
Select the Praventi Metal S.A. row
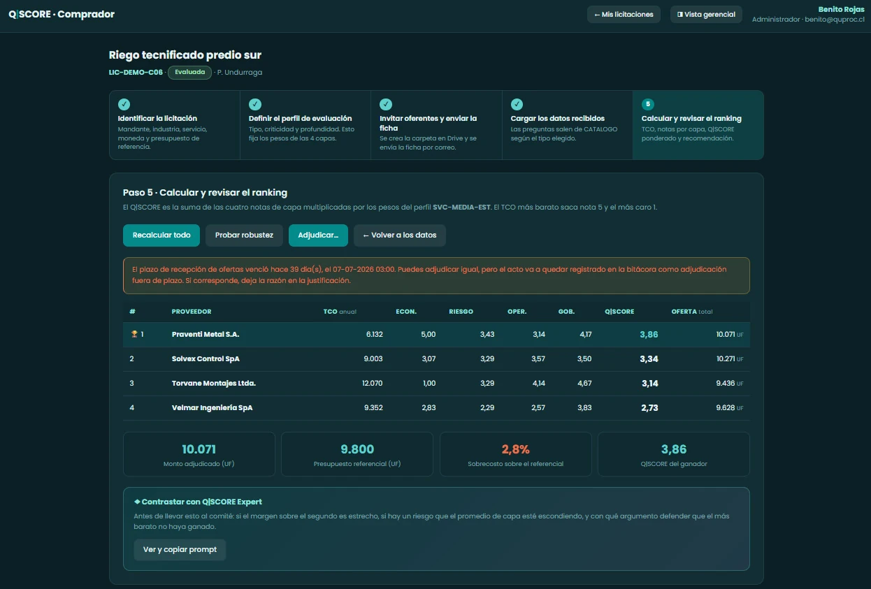(436, 335)
